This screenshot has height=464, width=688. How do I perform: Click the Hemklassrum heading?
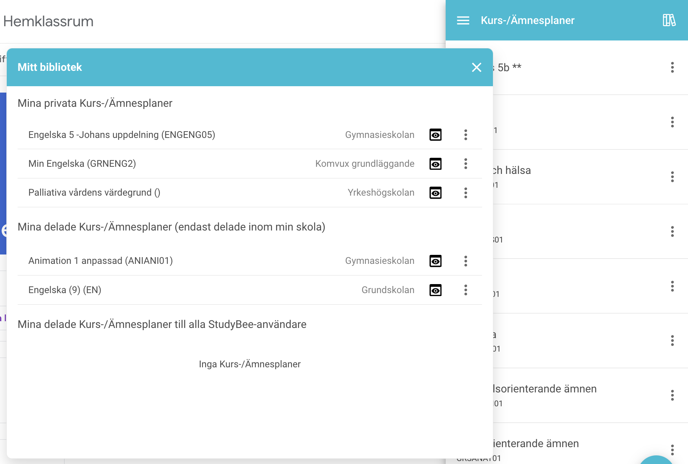[48, 21]
